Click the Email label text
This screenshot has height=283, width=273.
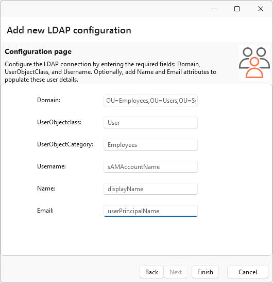coord(45,211)
